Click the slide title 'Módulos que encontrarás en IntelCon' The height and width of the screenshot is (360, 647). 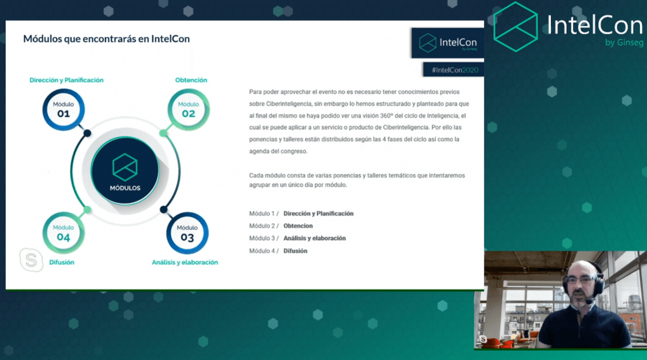click(106, 39)
